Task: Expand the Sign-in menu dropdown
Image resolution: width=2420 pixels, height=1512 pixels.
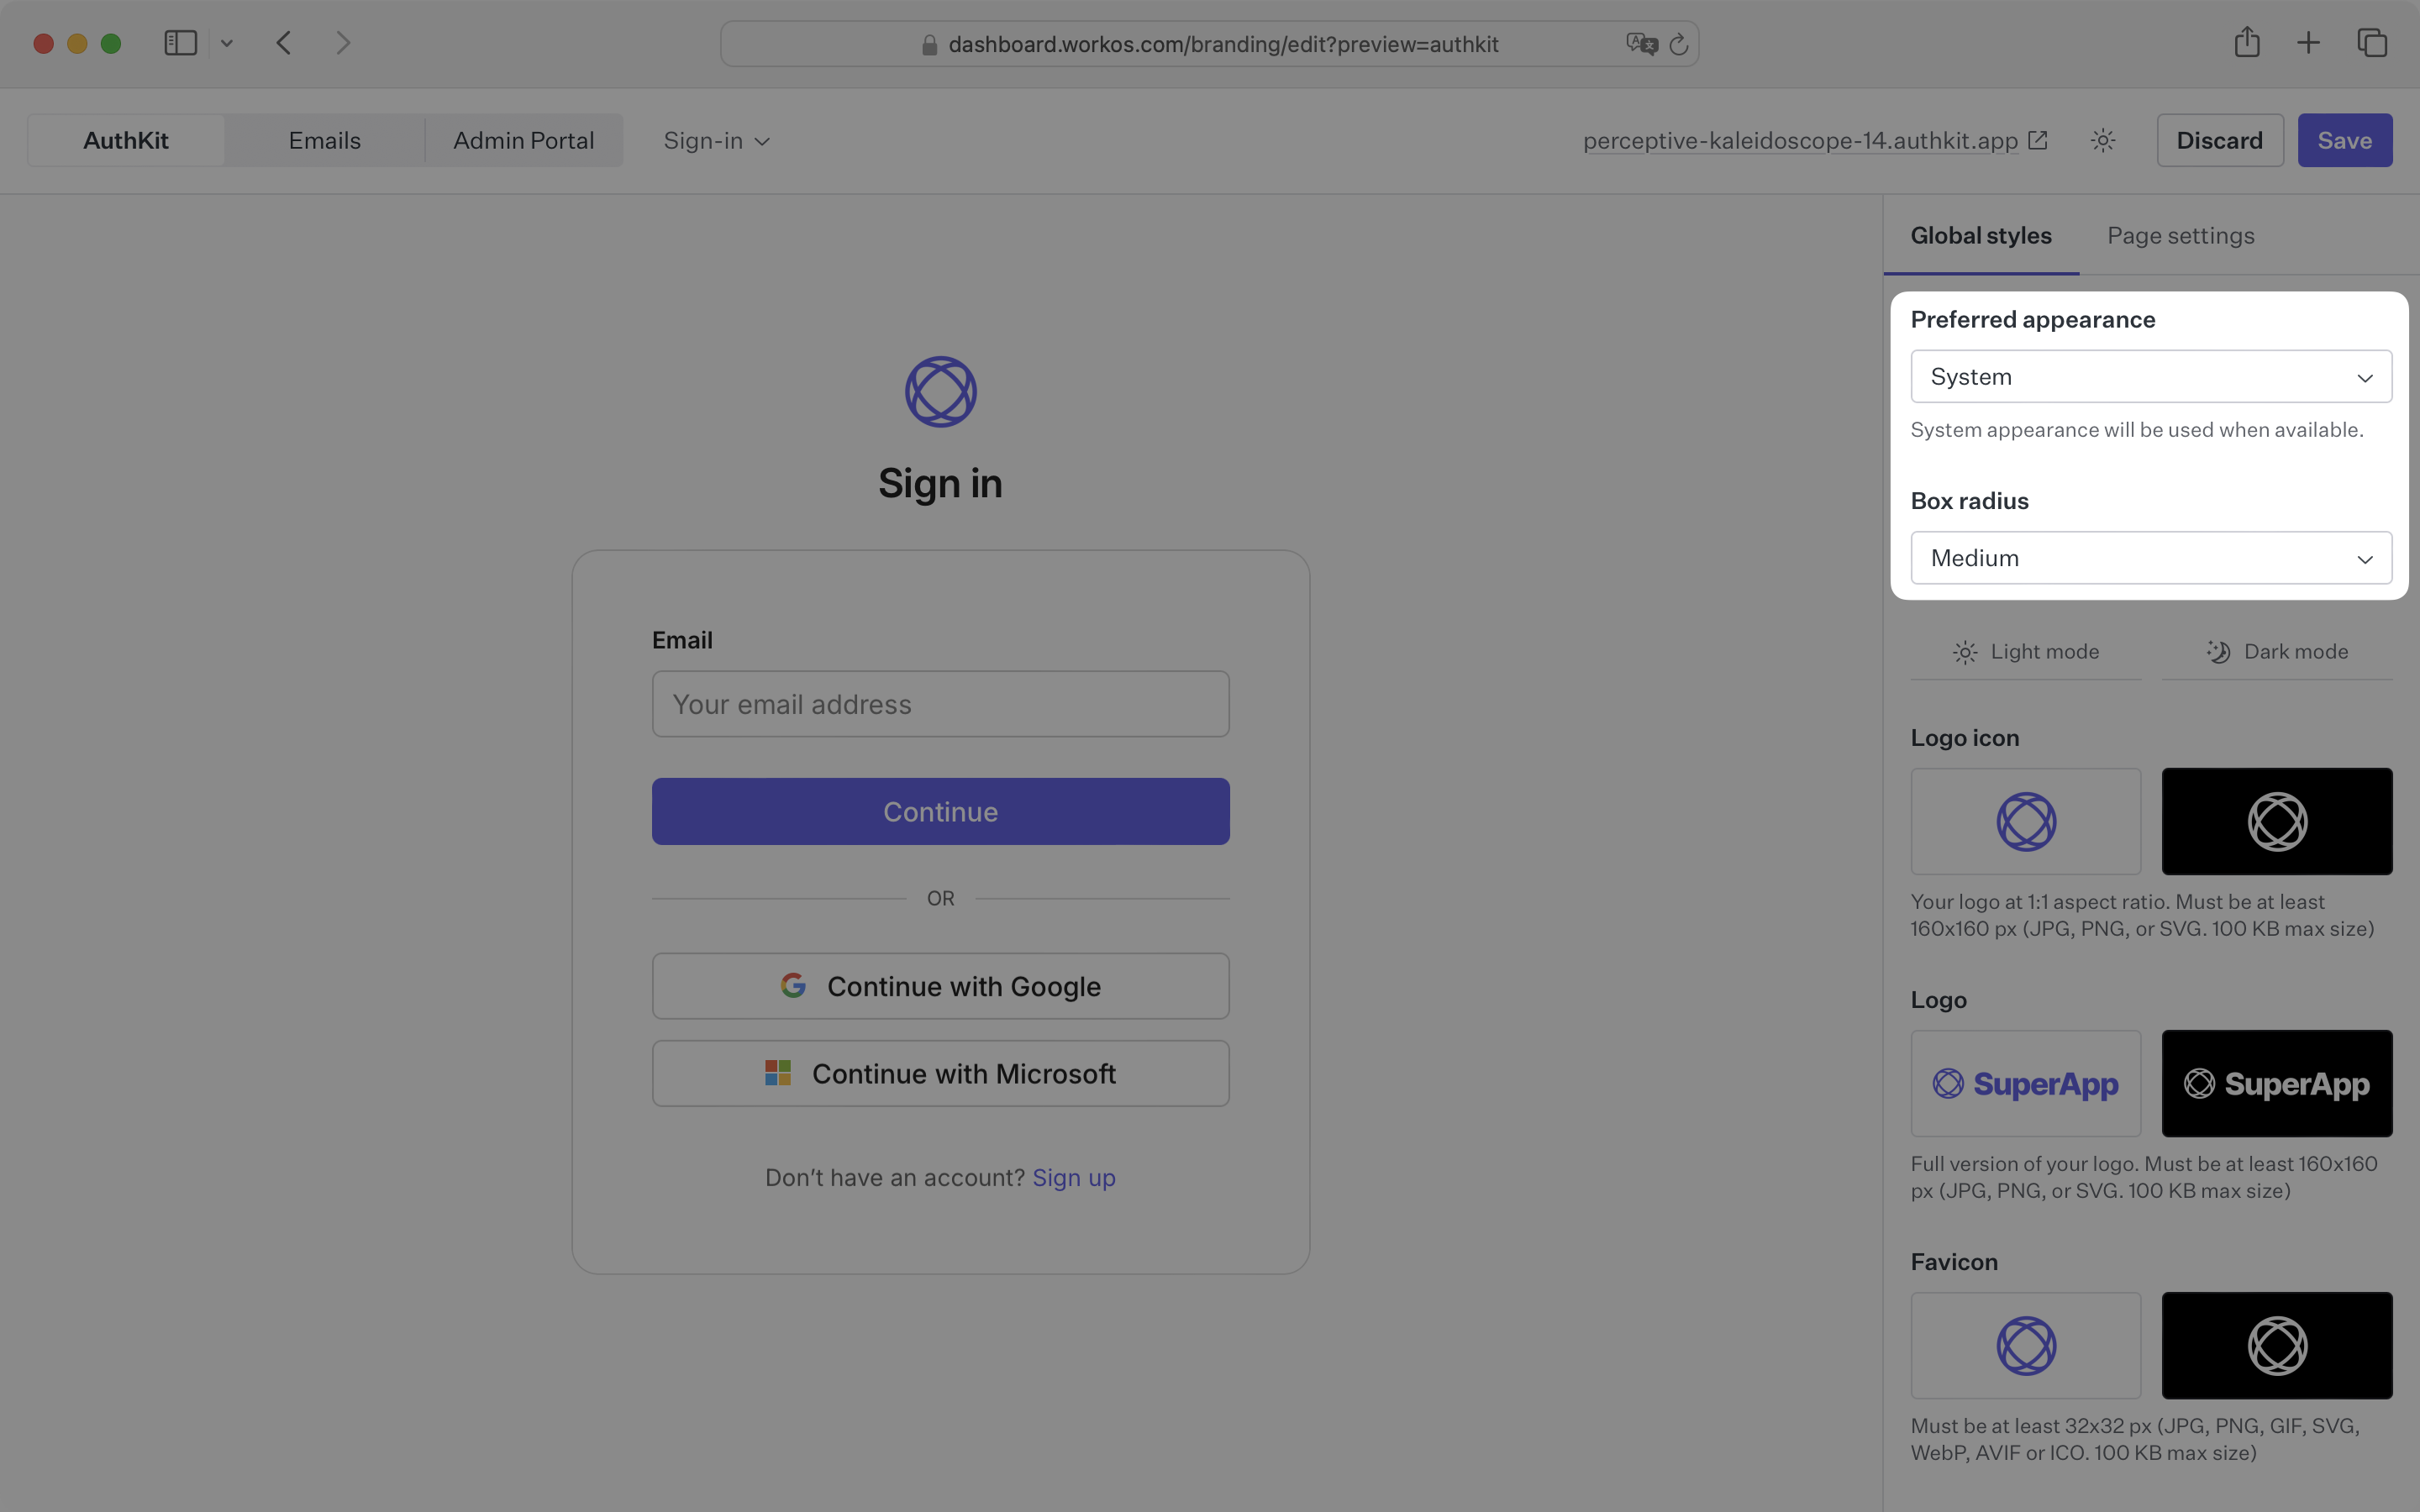Action: 716,139
